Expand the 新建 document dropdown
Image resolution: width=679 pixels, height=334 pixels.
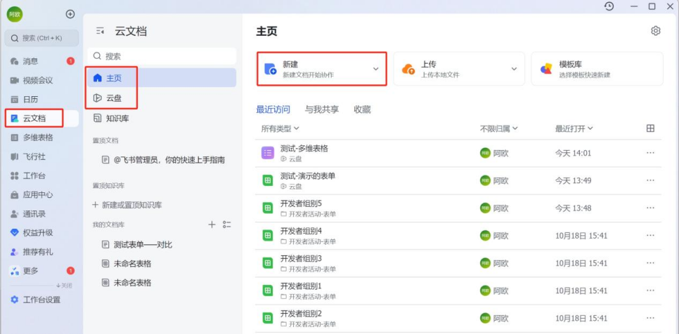375,69
